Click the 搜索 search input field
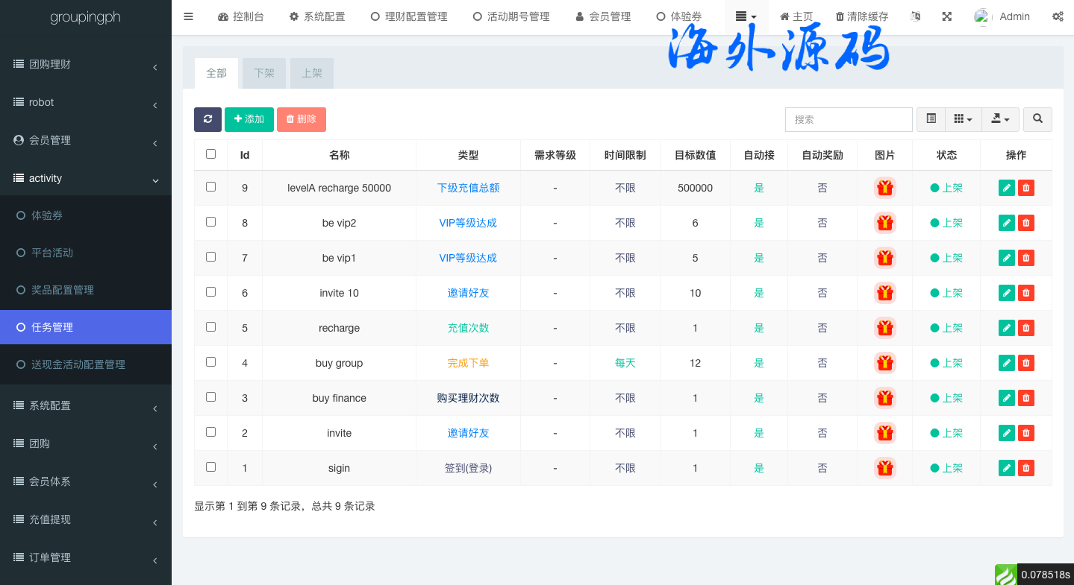 (x=849, y=119)
